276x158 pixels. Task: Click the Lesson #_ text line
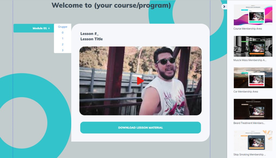click(89, 34)
